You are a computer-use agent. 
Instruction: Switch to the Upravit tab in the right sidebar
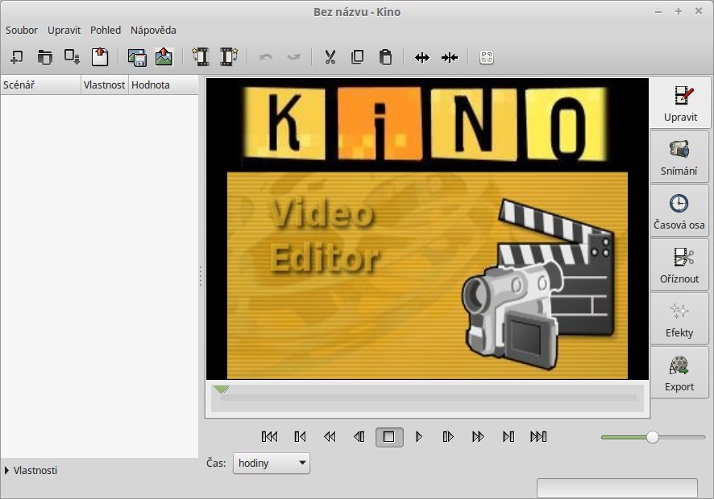tap(680, 103)
